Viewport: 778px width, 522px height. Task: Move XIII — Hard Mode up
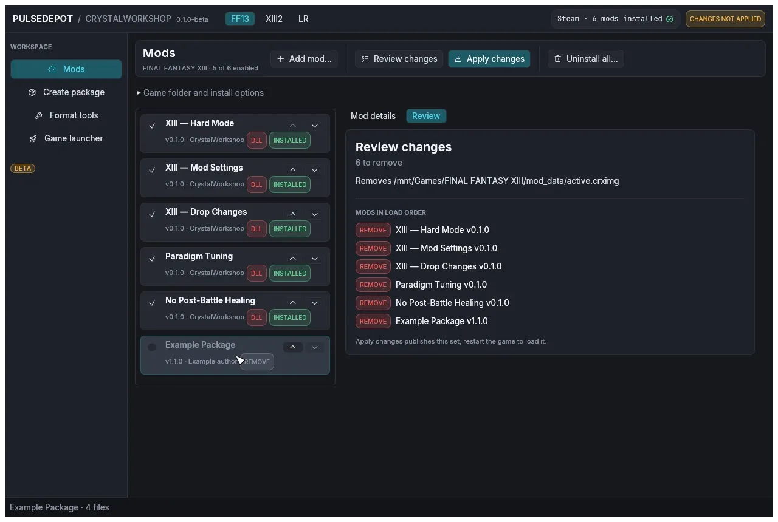(293, 126)
